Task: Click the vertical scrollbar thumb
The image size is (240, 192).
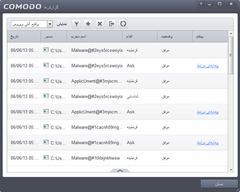Action: pos(231,55)
